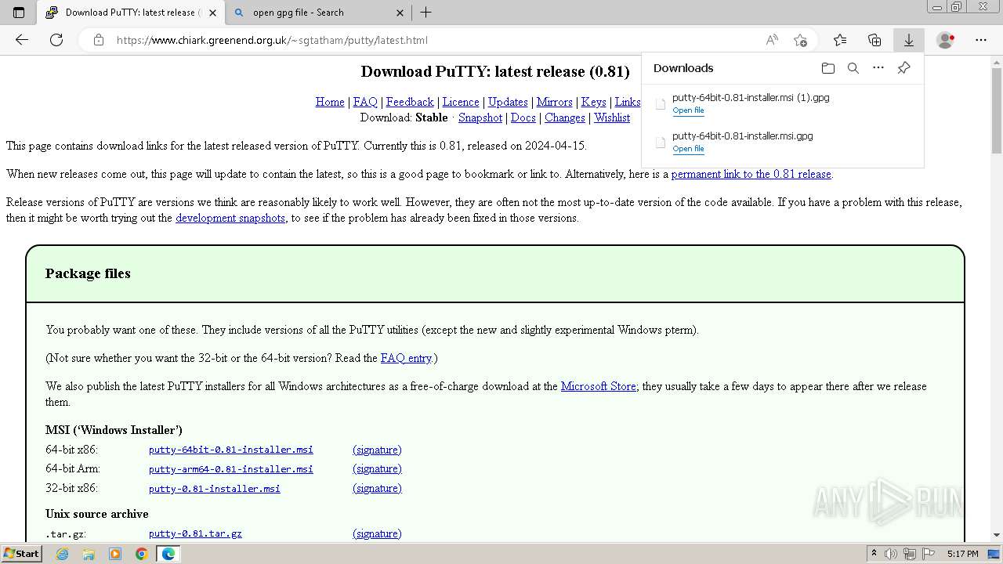
Task: Open the Windows Start button
Action: pyautogui.click(x=21, y=554)
